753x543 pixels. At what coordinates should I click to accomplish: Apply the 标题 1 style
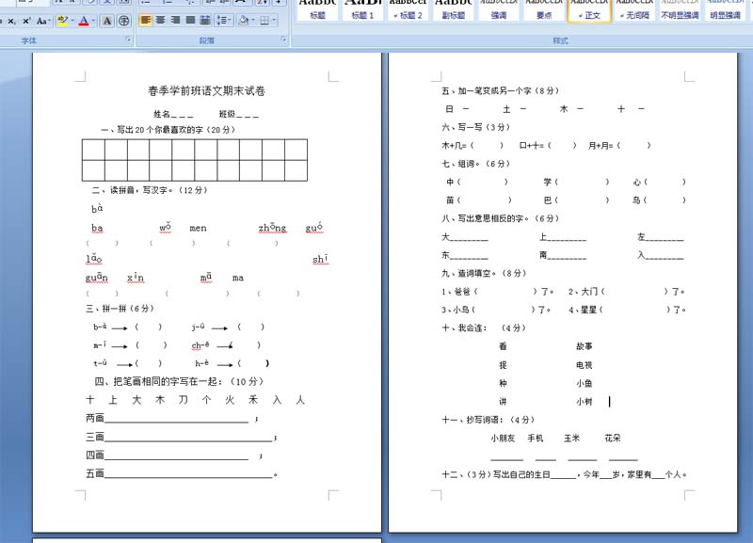[x=362, y=9]
